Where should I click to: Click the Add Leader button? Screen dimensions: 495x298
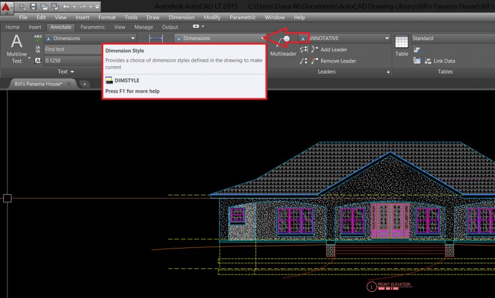330,49
